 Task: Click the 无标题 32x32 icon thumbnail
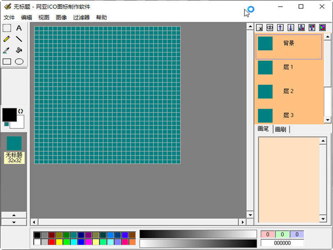[14, 150]
